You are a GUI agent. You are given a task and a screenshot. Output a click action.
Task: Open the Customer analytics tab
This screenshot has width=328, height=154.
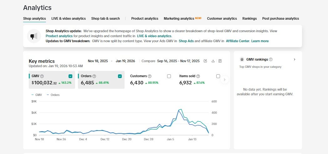222,19
